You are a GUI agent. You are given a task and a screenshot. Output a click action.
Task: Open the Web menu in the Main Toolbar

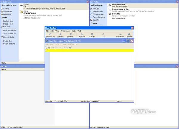click(79, 31)
